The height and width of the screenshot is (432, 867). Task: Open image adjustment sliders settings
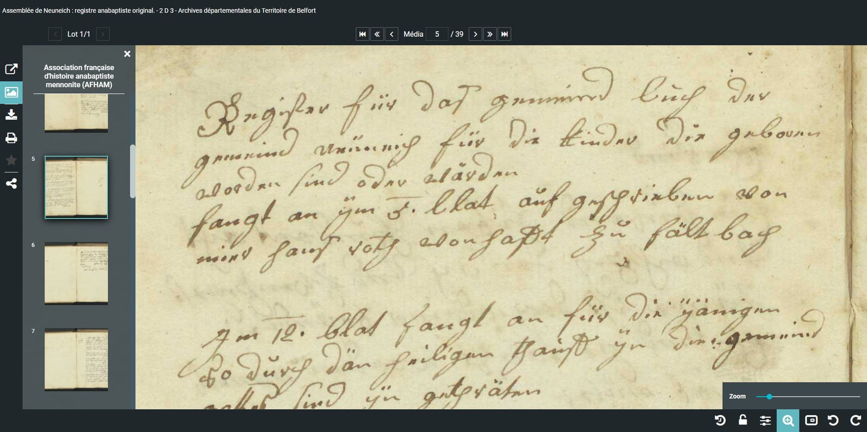[x=765, y=421]
